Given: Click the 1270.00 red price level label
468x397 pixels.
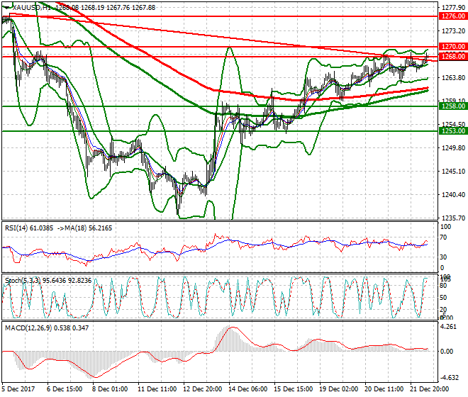Looking at the screenshot, I should (453, 47).
